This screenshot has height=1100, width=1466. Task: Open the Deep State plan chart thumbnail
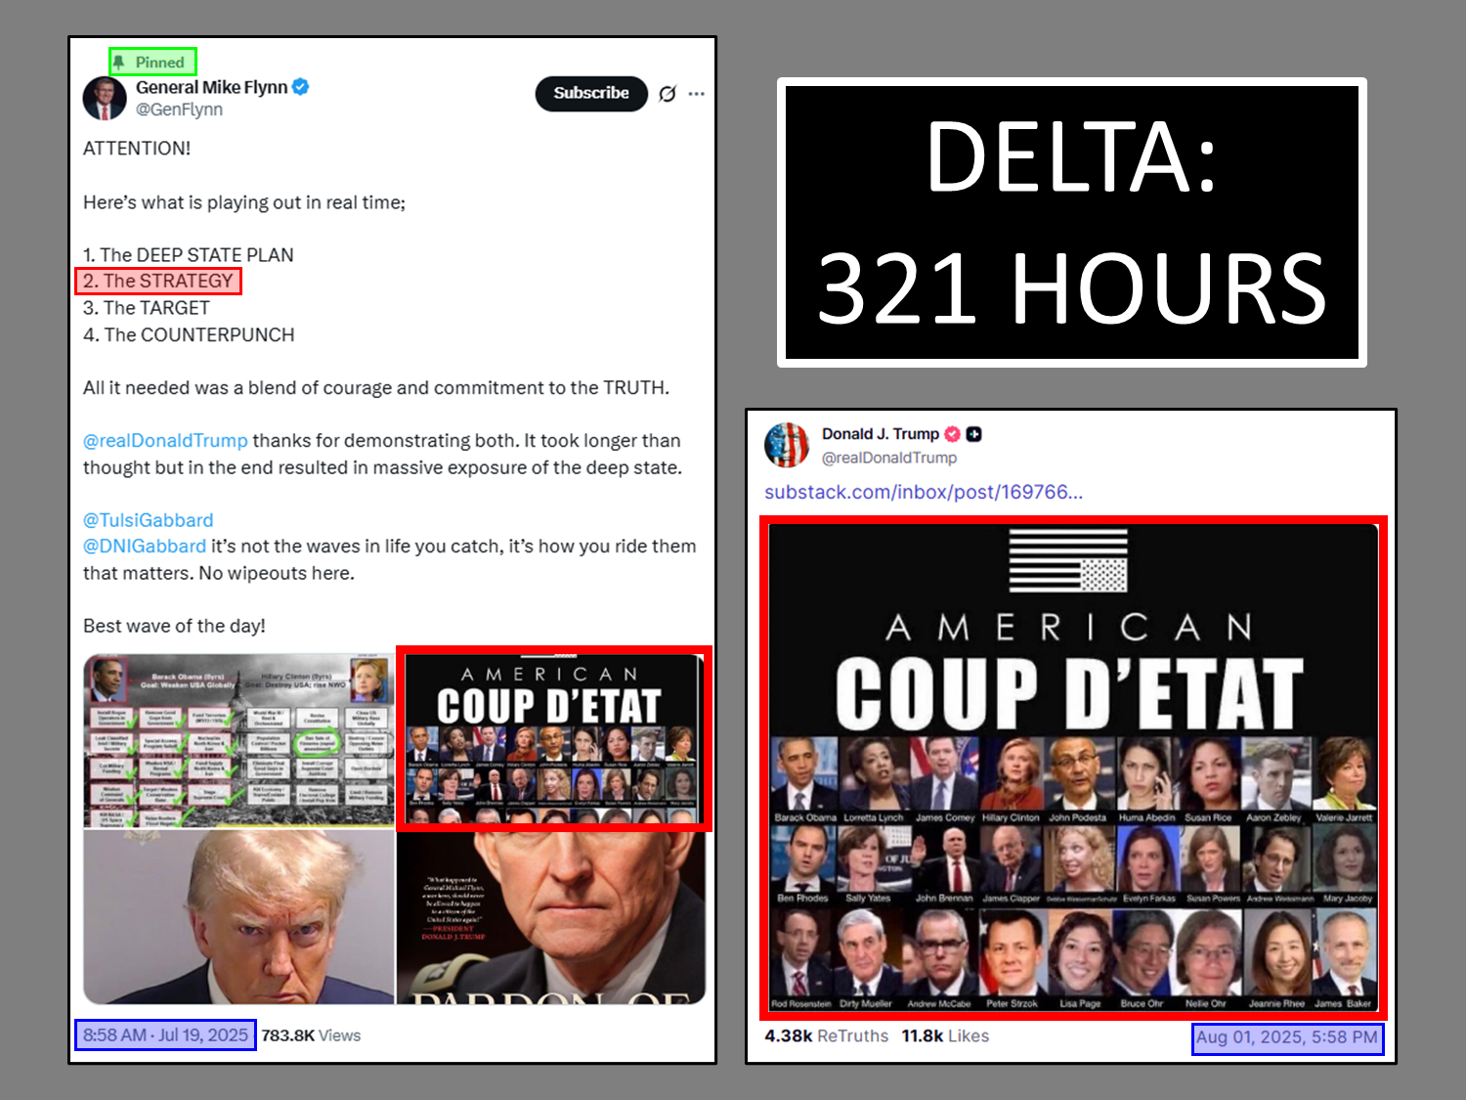(238, 740)
